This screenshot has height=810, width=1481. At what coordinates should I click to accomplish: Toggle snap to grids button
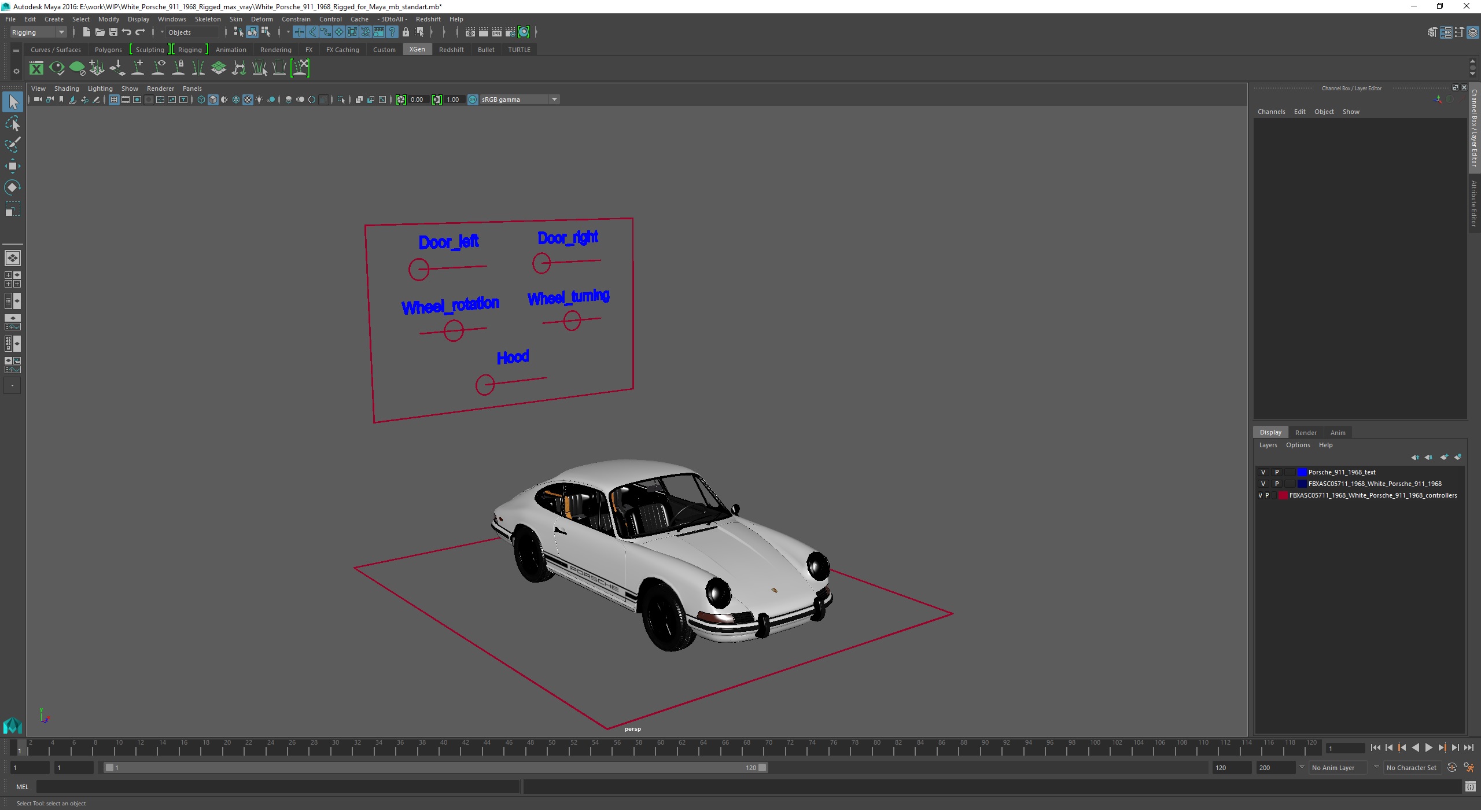pos(299,32)
